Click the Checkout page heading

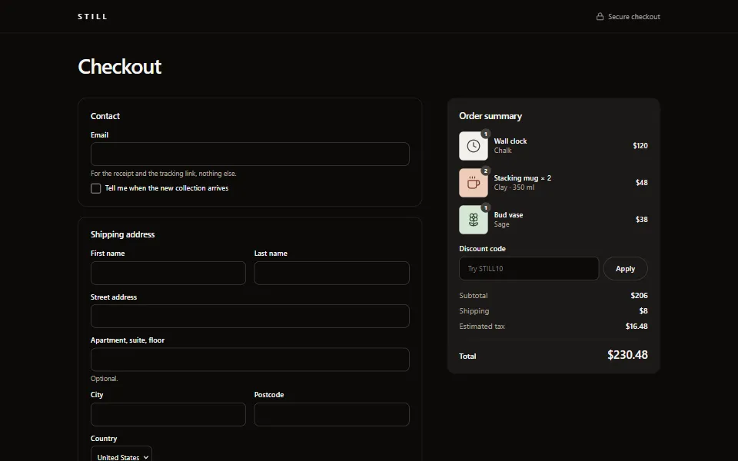pyautogui.click(x=120, y=66)
